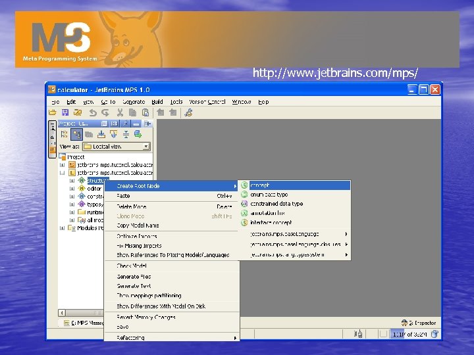Click the download-to-tray icon in Project panel toolbar

[101, 134]
